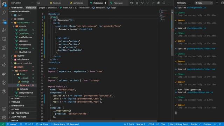Open IcwtTable.vue in the explorer

[x=25, y=37]
